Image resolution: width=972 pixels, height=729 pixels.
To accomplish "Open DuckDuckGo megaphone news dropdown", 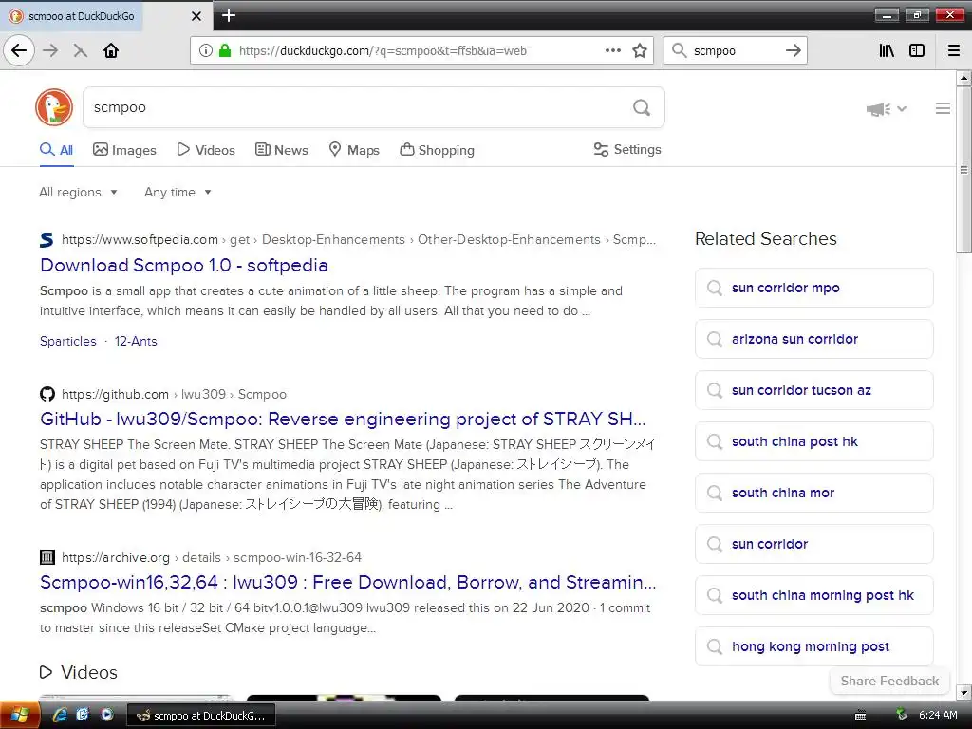I will (x=886, y=109).
